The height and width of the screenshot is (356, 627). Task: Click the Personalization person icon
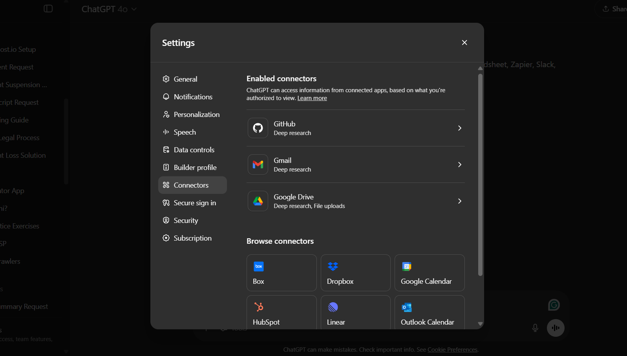point(166,114)
